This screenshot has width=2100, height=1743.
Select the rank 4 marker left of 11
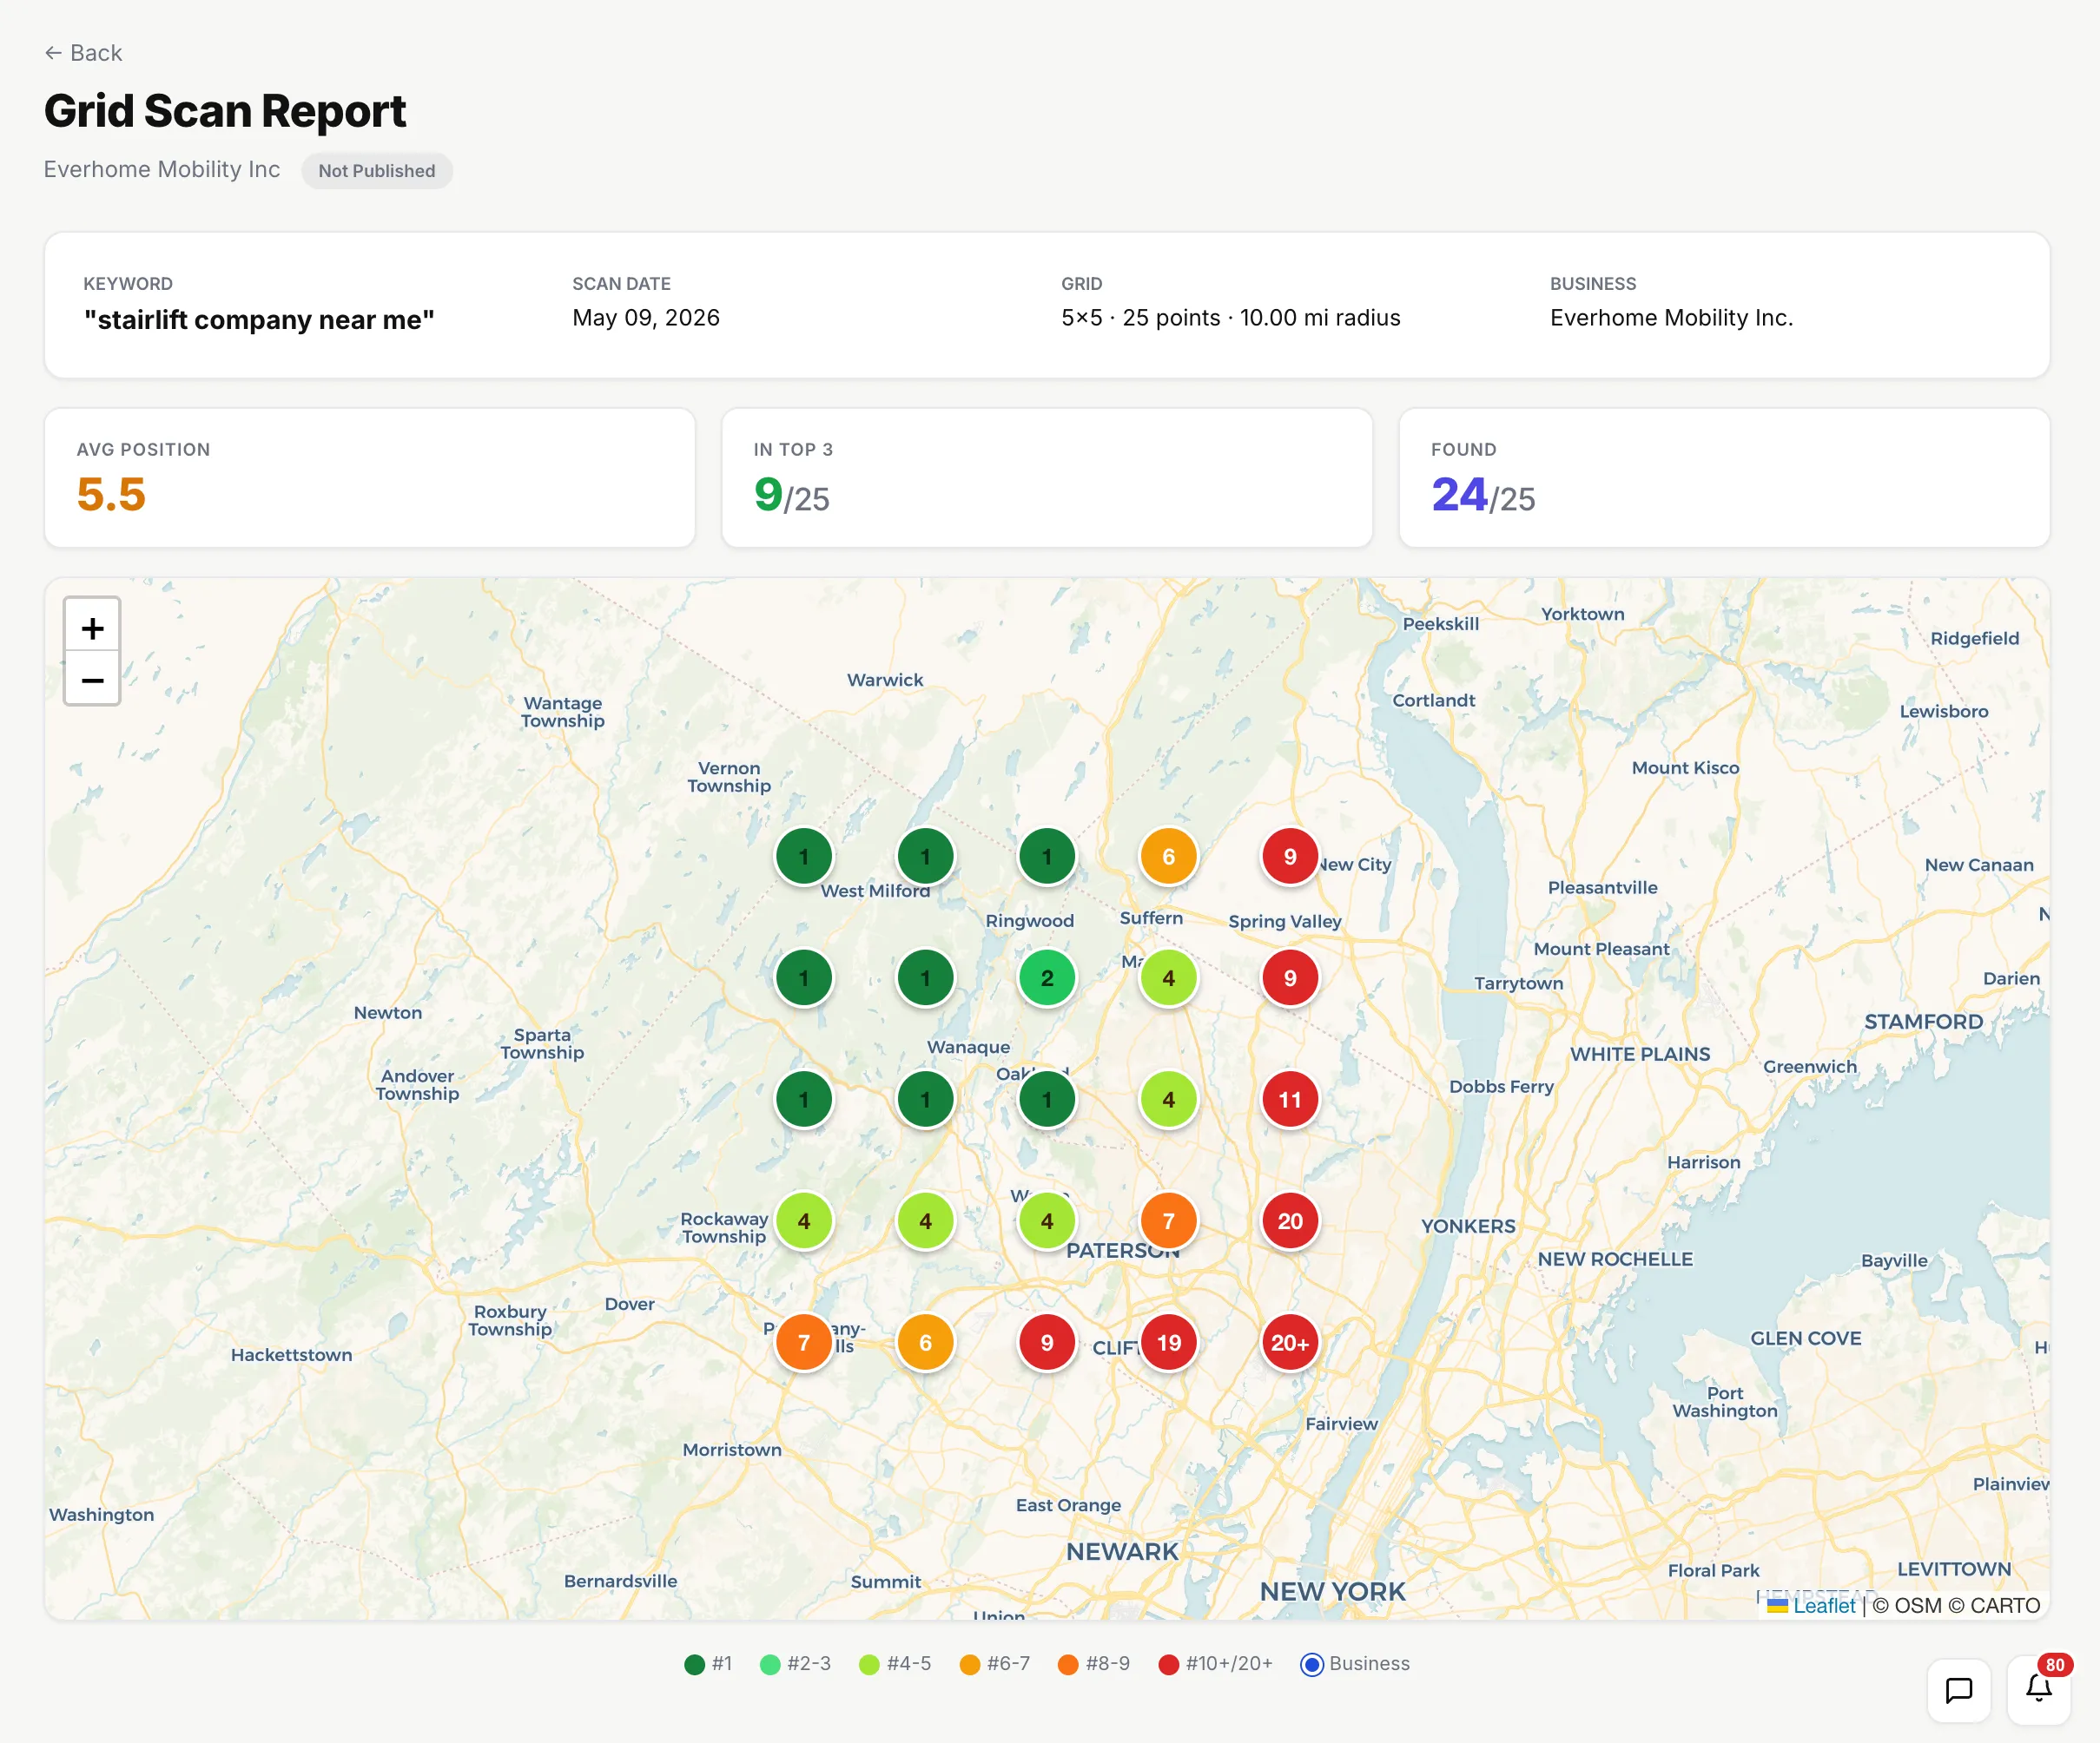(x=1168, y=1100)
